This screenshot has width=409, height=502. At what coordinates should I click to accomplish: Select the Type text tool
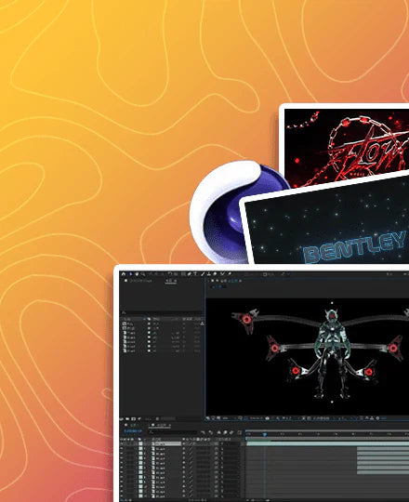coord(195,274)
